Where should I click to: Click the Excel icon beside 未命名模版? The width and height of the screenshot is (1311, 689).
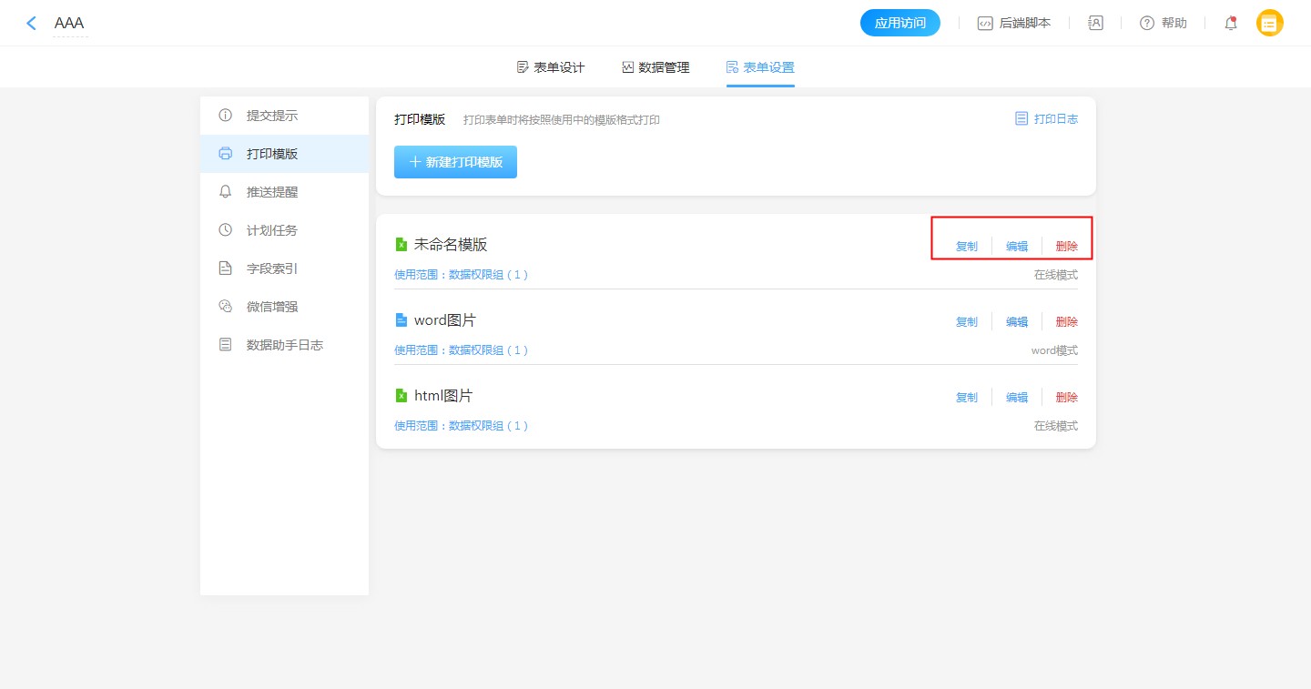coord(401,244)
